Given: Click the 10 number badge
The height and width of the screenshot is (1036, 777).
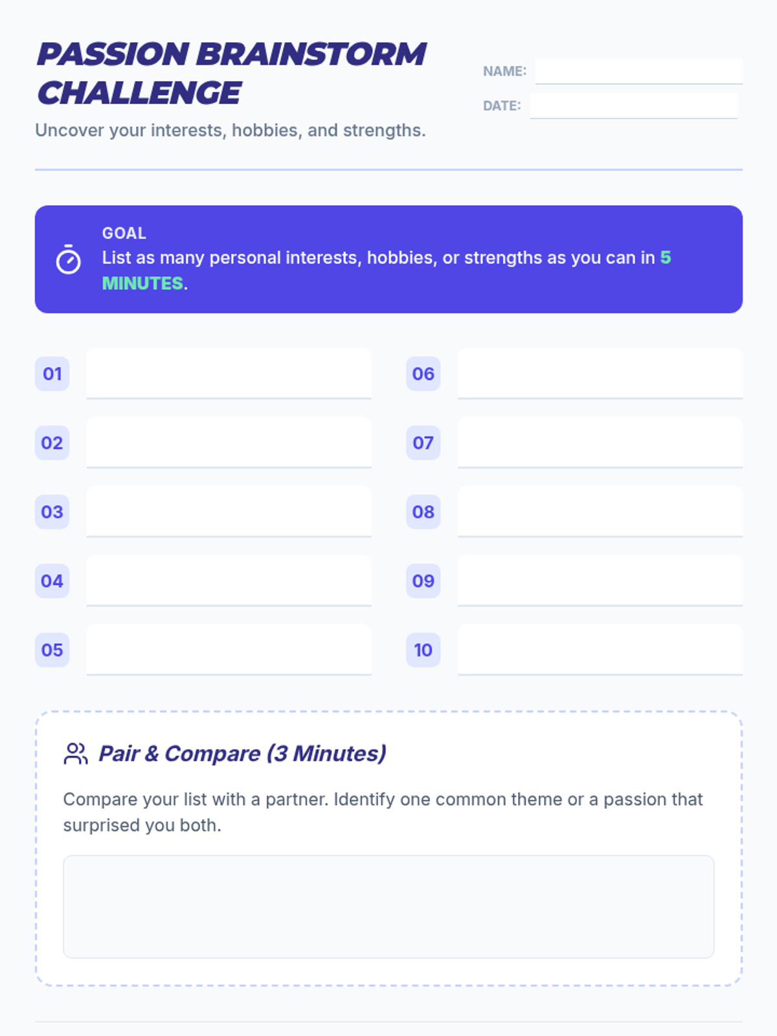Looking at the screenshot, I should 423,650.
